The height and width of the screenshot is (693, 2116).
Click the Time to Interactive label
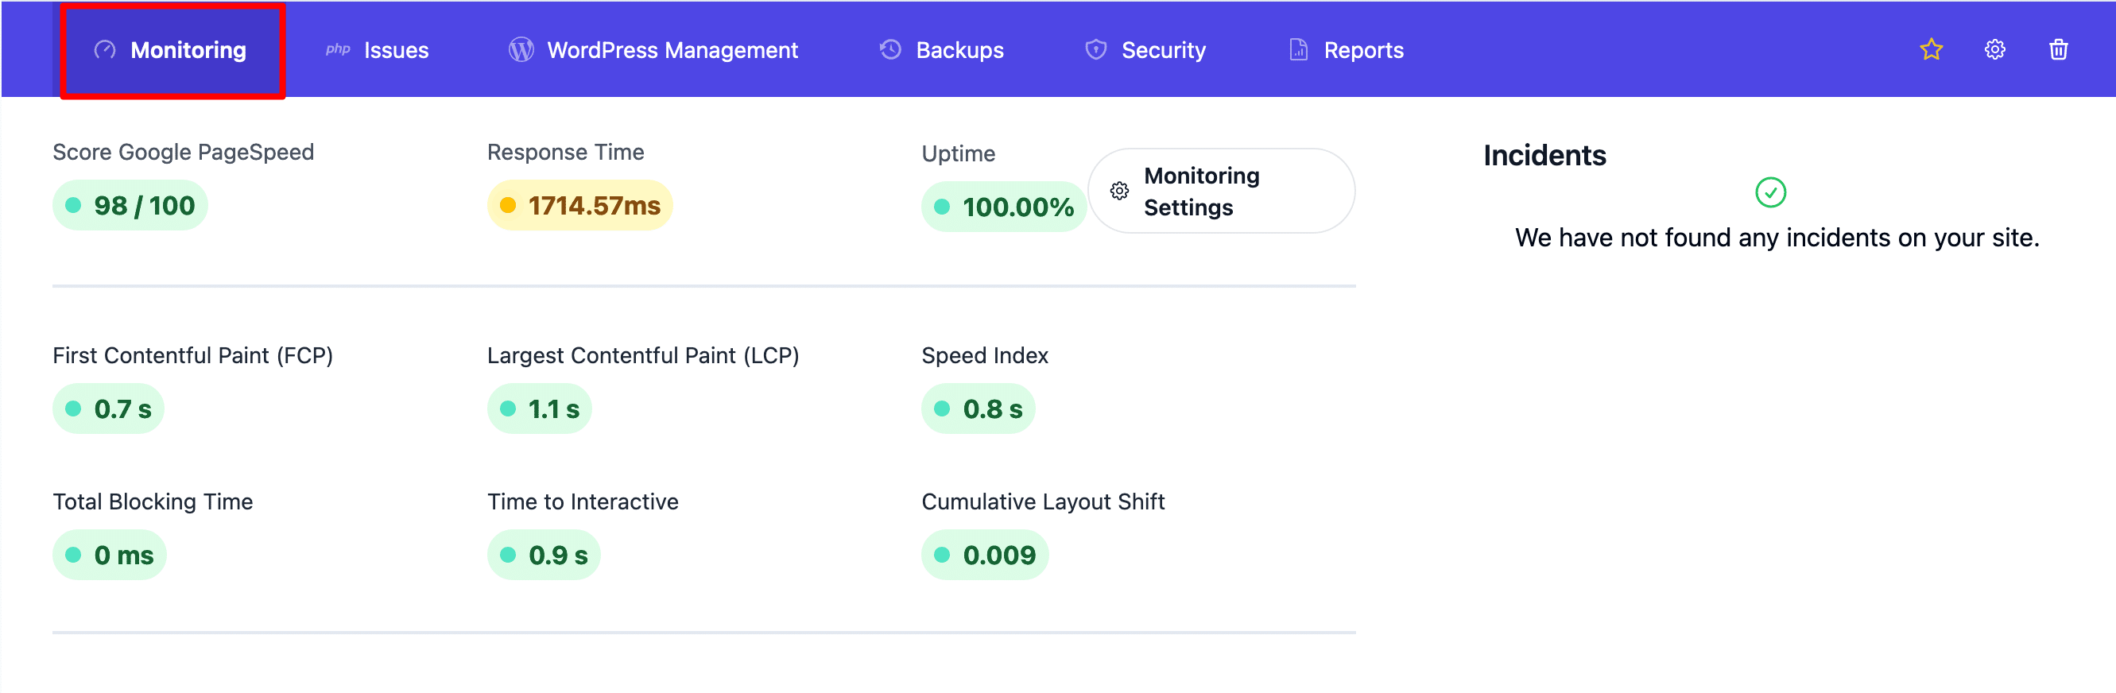[583, 501]
